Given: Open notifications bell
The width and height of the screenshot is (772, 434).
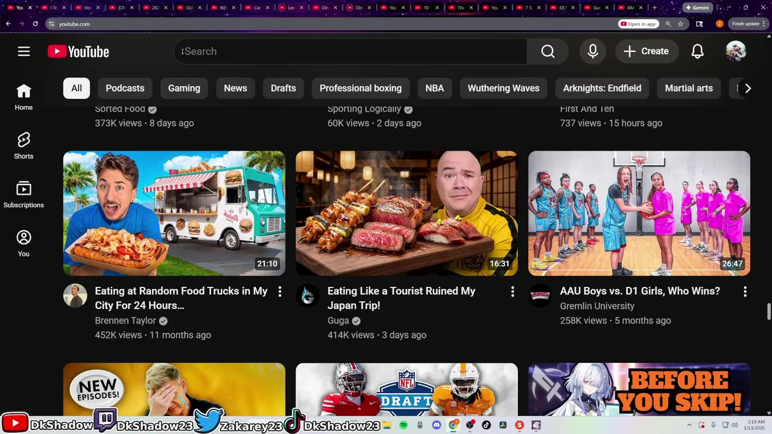Looking at the screenshot, I should [697, 51].
